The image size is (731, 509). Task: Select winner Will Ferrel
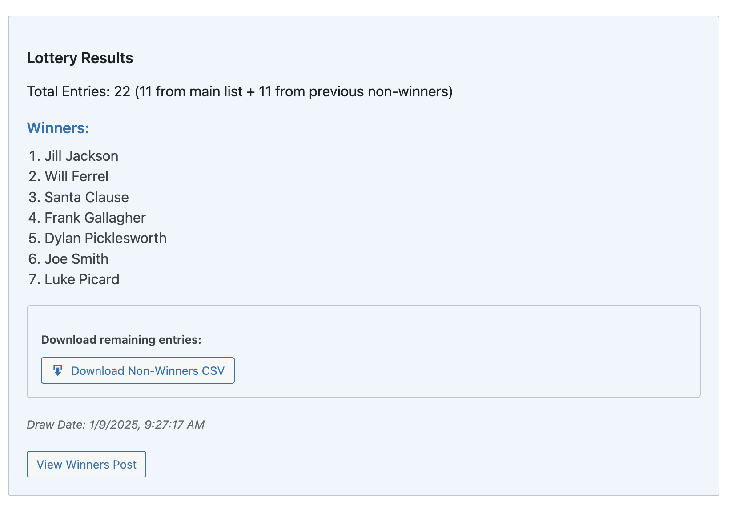76,176
